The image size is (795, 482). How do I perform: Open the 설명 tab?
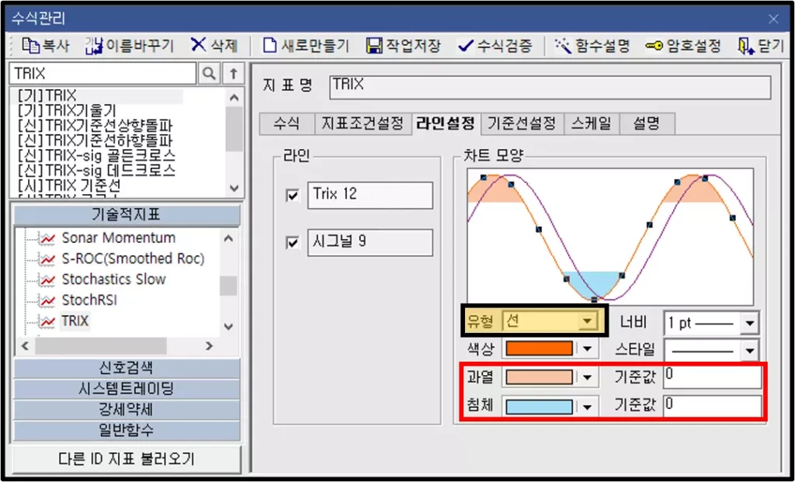pos(647,124)
